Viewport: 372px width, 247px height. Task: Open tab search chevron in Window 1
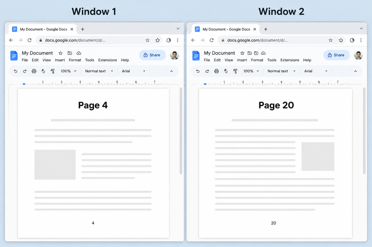178,29
